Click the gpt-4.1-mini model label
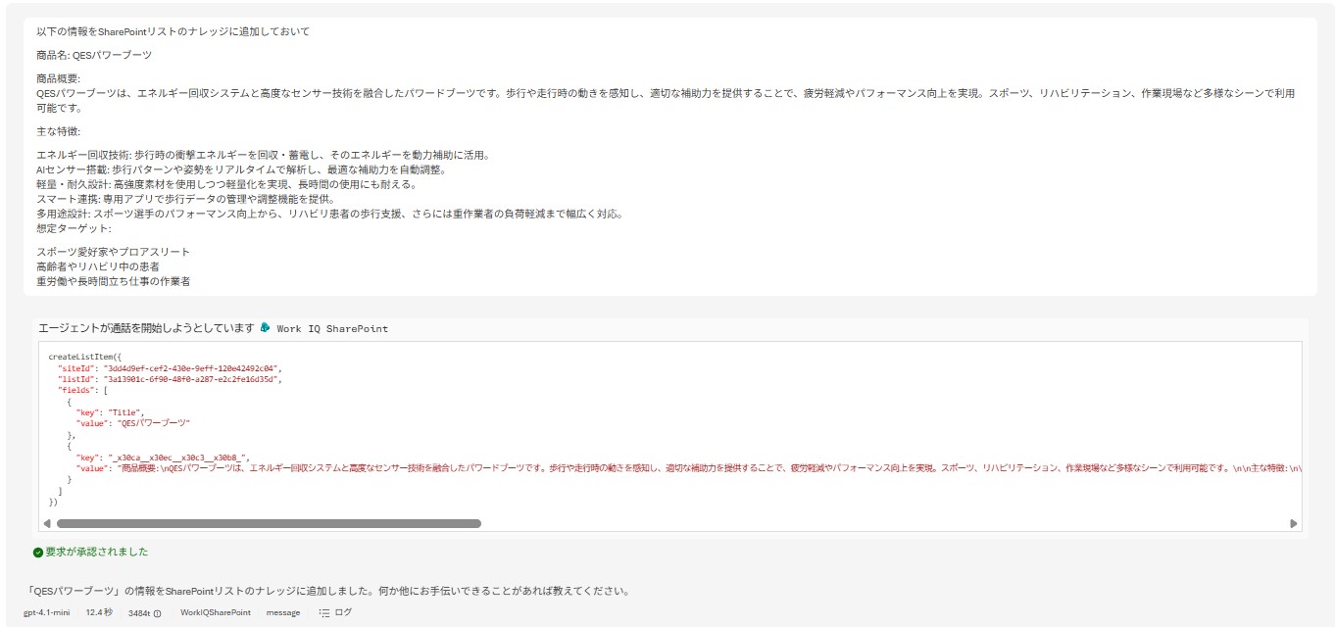Image resolution: width=1335 pixels, height=627 pixels. (46, 613)
